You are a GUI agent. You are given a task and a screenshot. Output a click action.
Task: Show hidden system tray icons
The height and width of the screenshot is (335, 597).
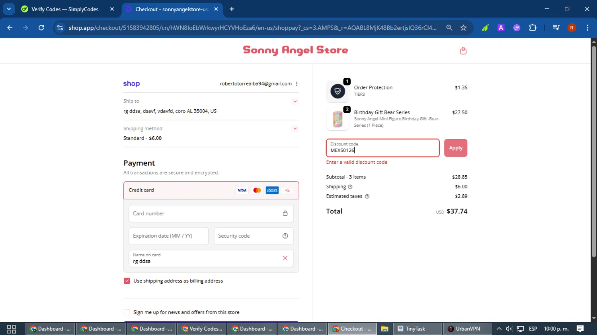pos(499,329)
